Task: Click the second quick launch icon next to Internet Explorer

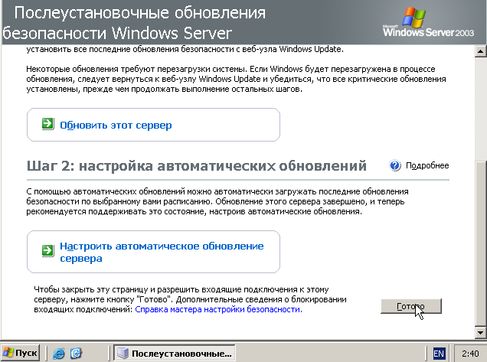Action: pos(76,353)
